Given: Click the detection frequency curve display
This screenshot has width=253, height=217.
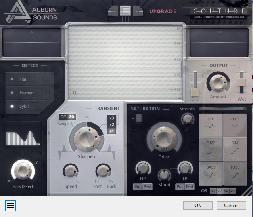Looking at the screenshot, I should click(23, 135).
